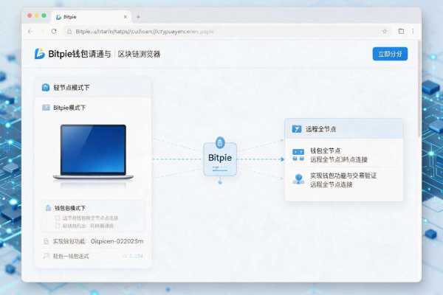Click the document icon beside 实现钱包功能

[x=46, y=241]
